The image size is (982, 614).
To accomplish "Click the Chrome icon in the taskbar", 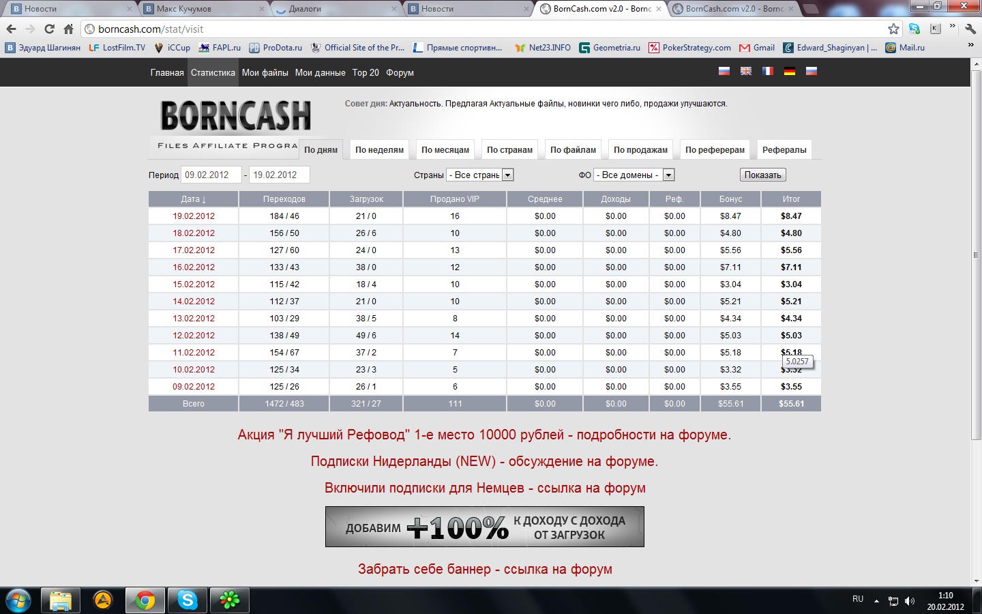I will 145,600.
